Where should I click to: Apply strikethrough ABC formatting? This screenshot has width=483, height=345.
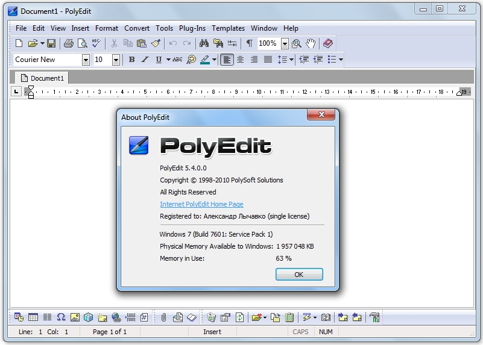pyautogui.click(x=177, y=60)
